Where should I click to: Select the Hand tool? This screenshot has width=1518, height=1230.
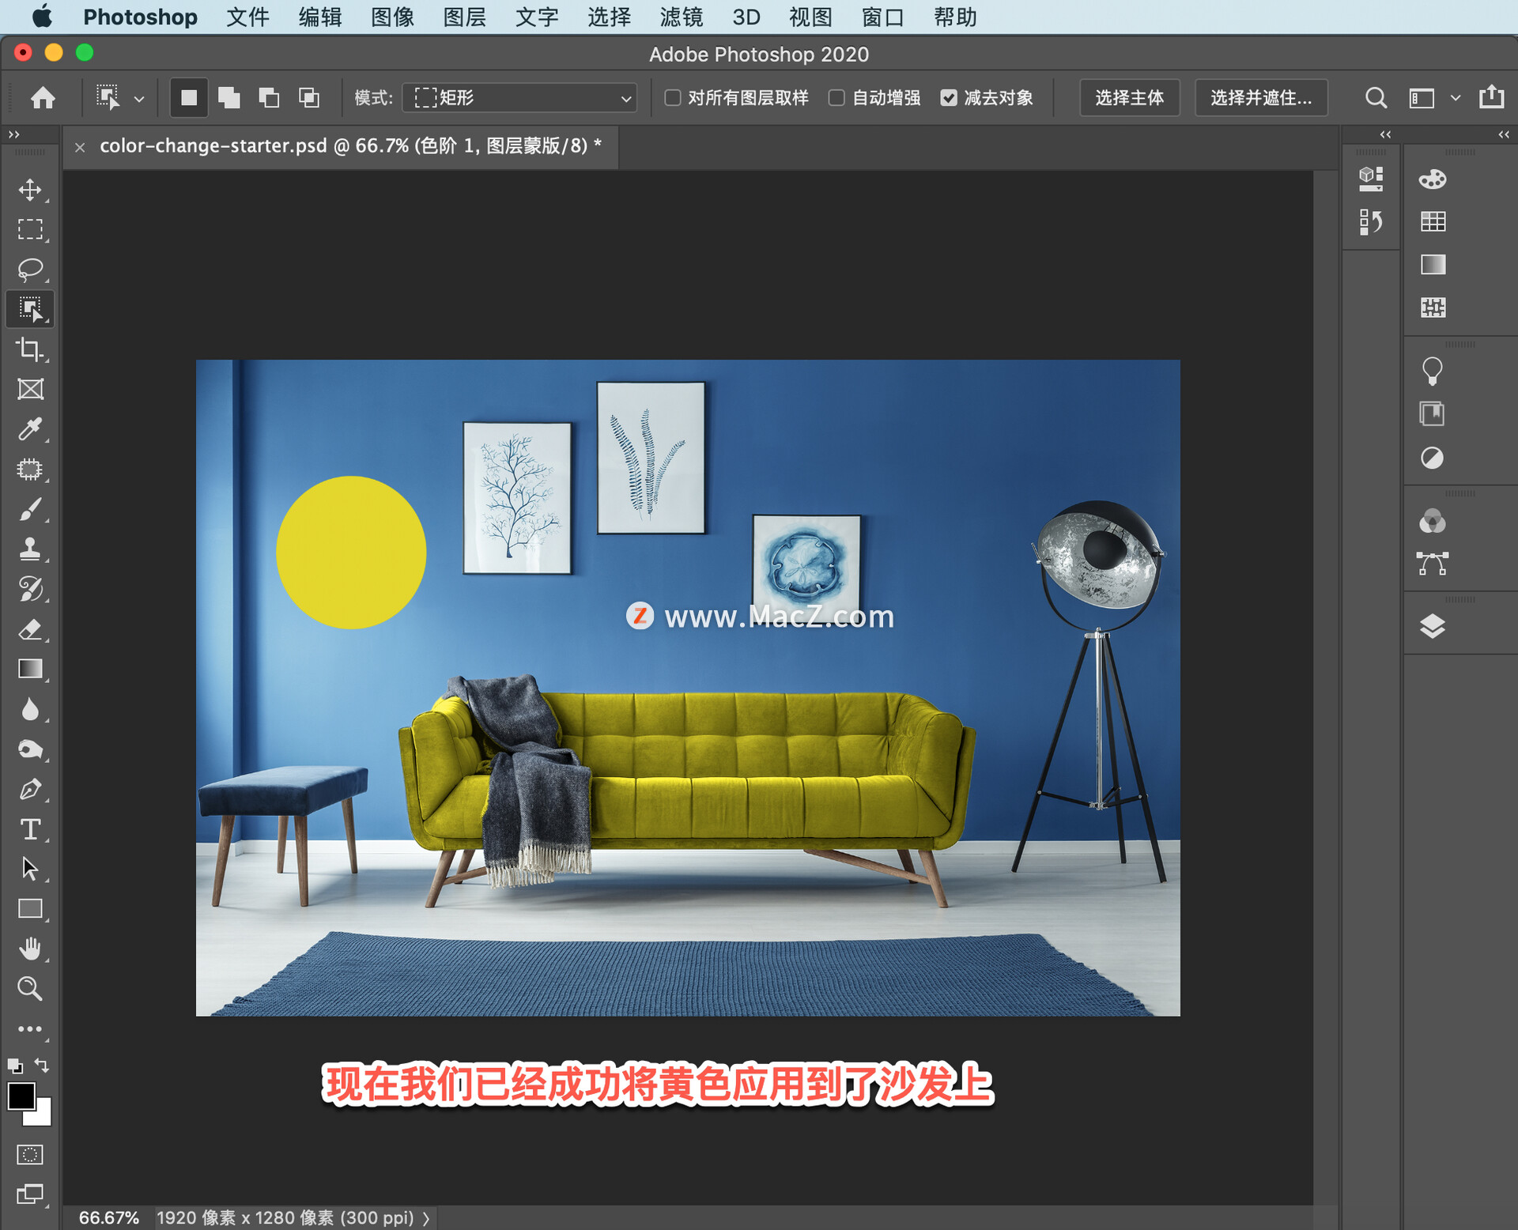pyautogui.click(x=30, y=949)
